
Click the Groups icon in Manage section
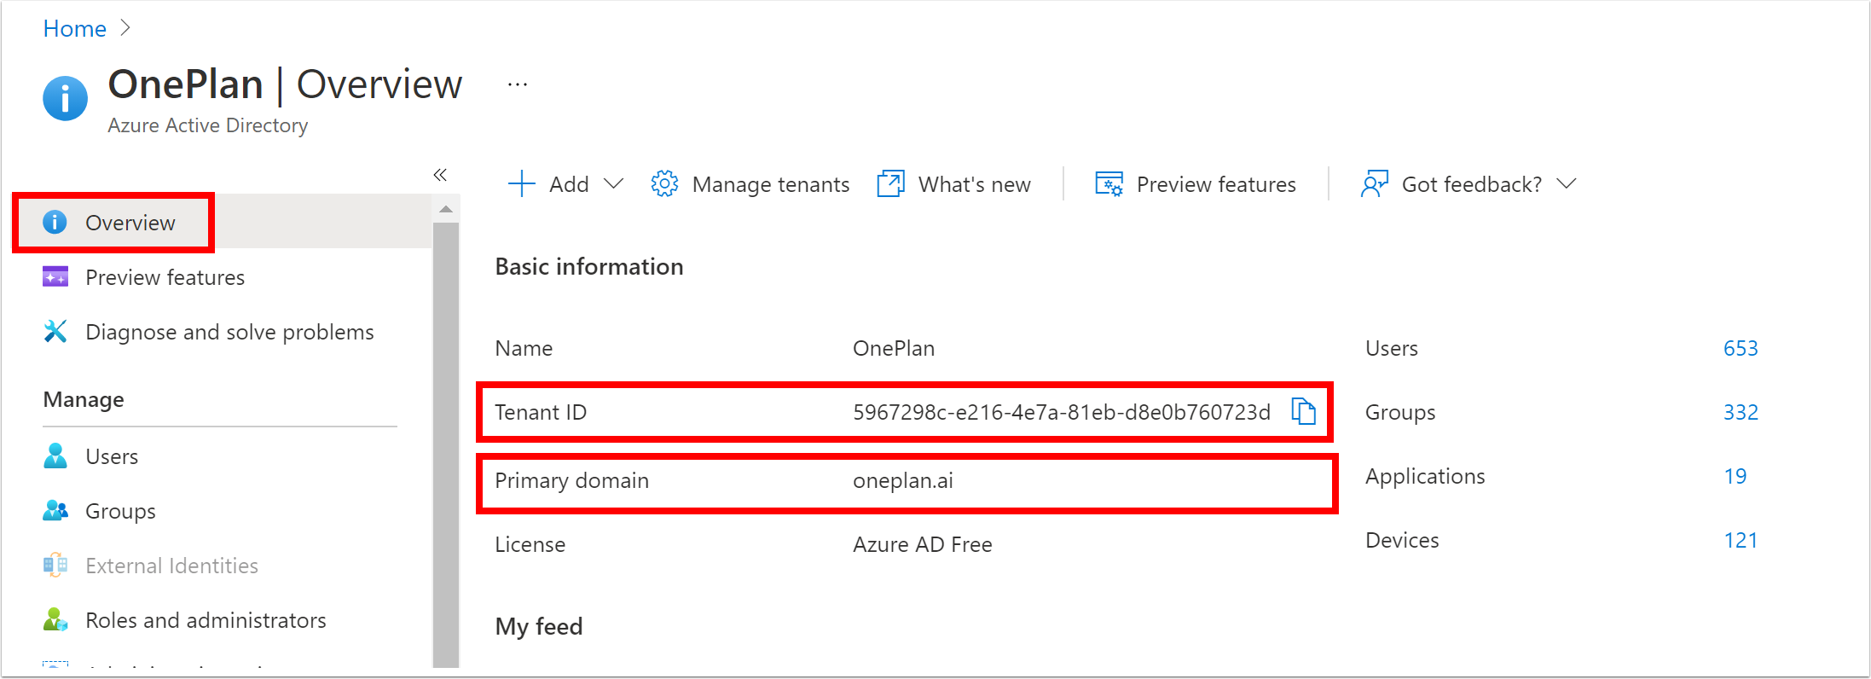(55, 511)
